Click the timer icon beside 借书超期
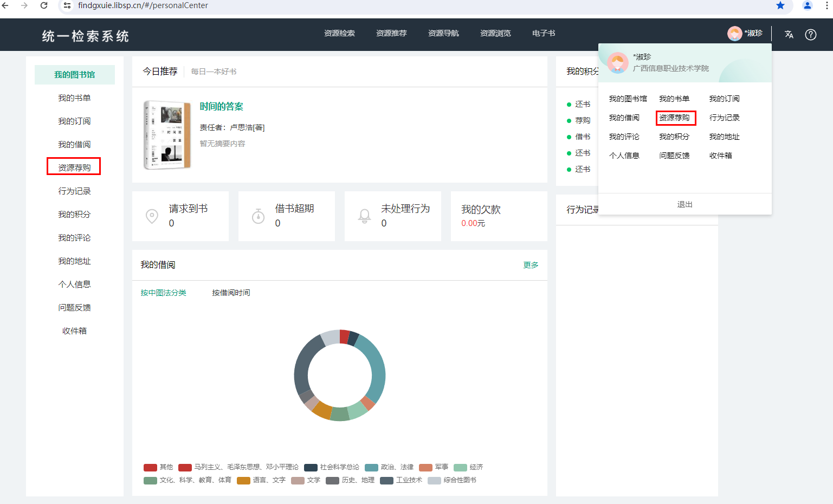The width and height of the screenshot is (833, 504). point(259,216)
